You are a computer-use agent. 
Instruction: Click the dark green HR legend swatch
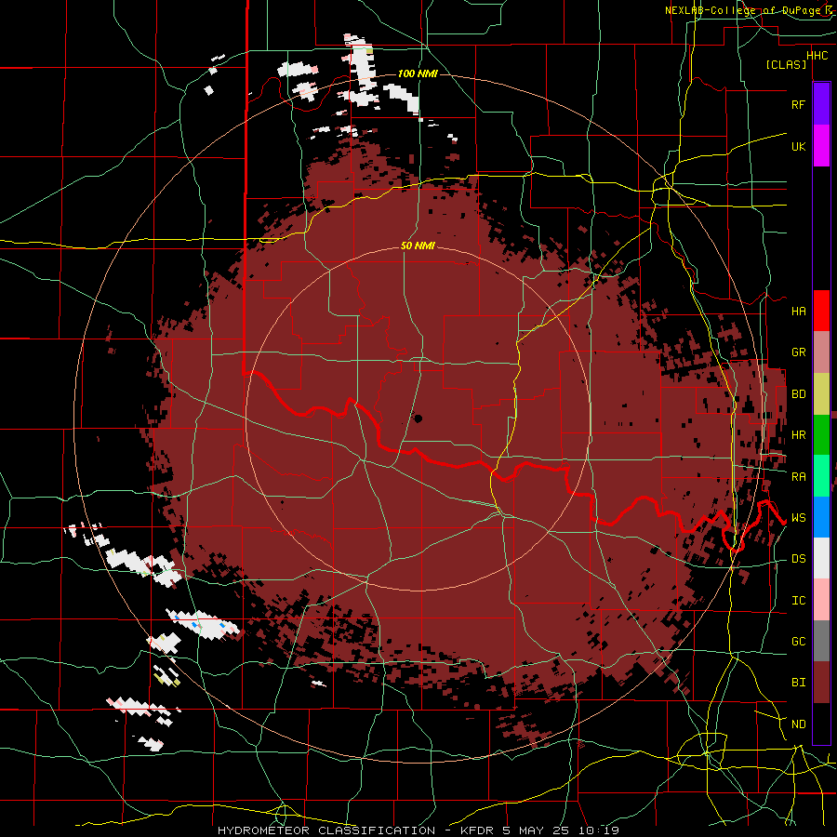(x=821, y=434)
